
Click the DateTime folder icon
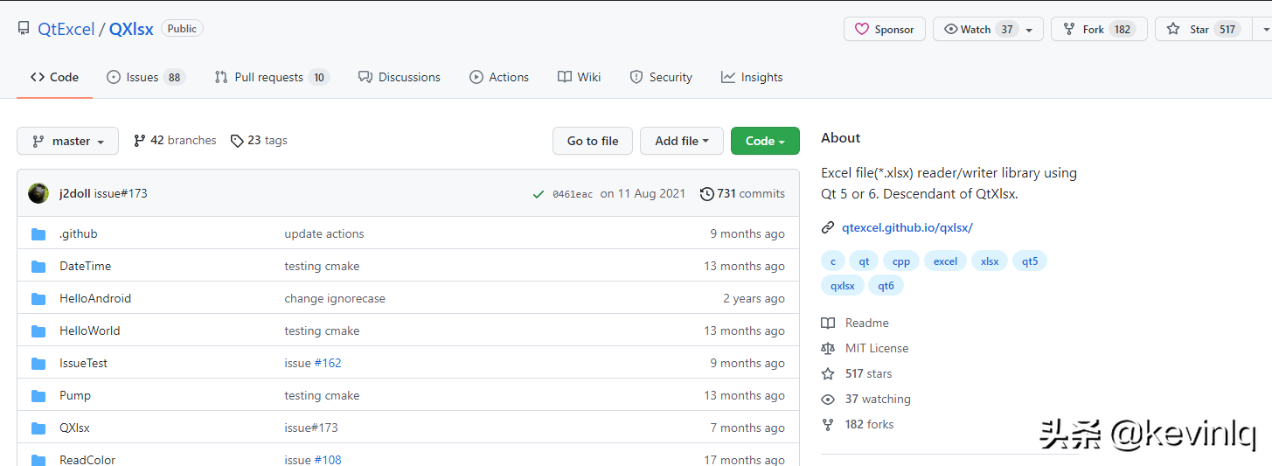38,267
